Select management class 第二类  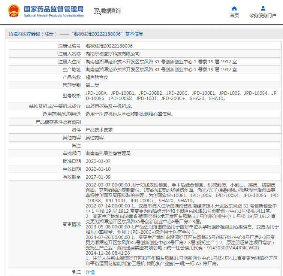[x=92, y=85]
